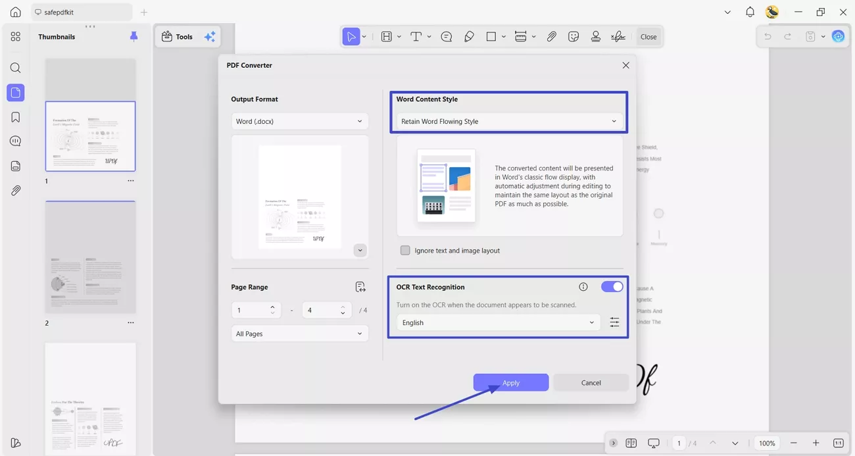Open the thumbnails grid icon in sidebar
The image size is (855, 456).
point(16,37)
